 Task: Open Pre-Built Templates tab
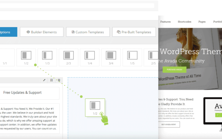click(x=134, y=32)
